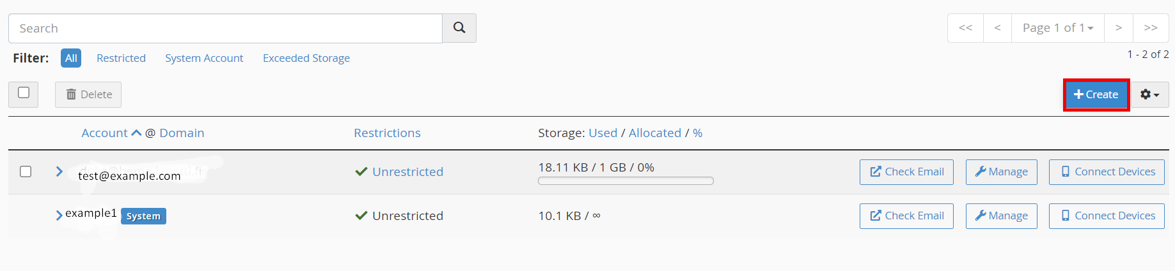Click the trash Delete button

88,94
